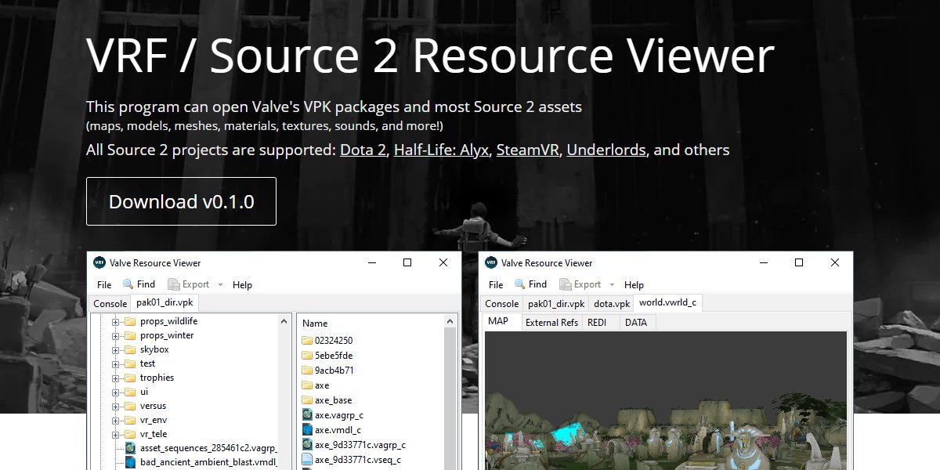Click folder icon next to 9acb4b71
This screenshot has width=940, height=470.
(307, 371)
